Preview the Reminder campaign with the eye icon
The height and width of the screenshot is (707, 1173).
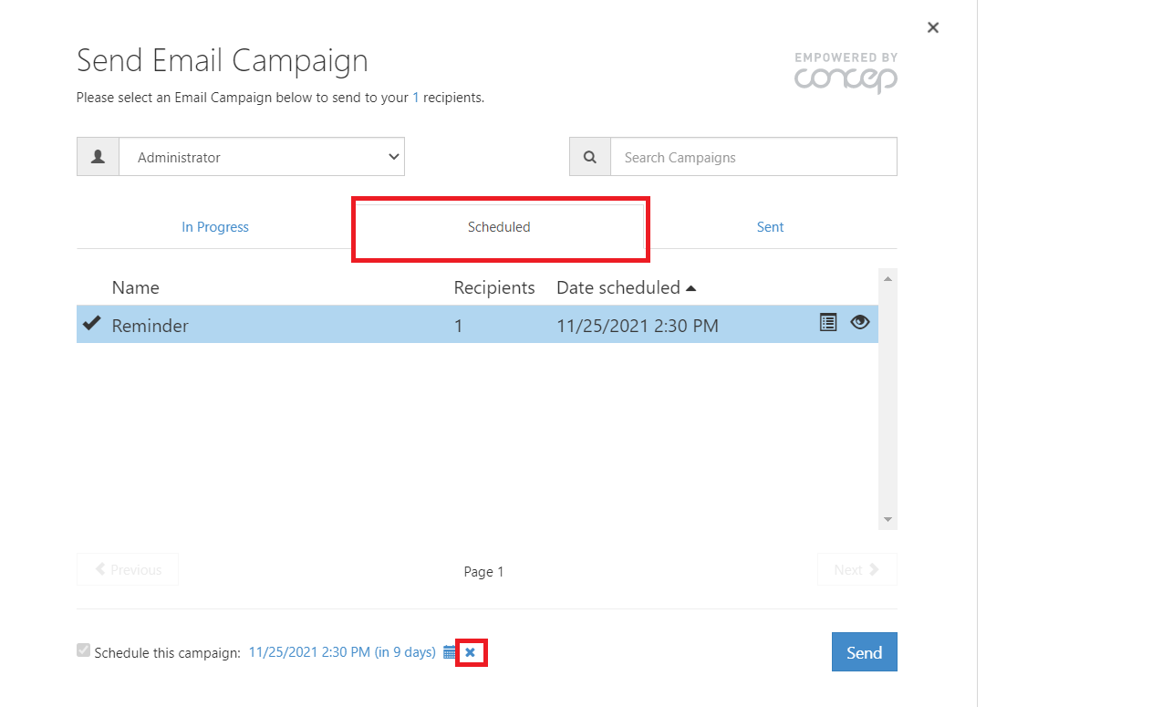pos(859,322)
